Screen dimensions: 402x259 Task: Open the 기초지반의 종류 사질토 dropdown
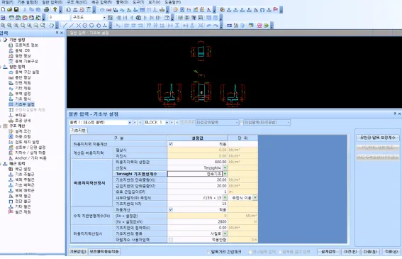click(x=225, y=234)
